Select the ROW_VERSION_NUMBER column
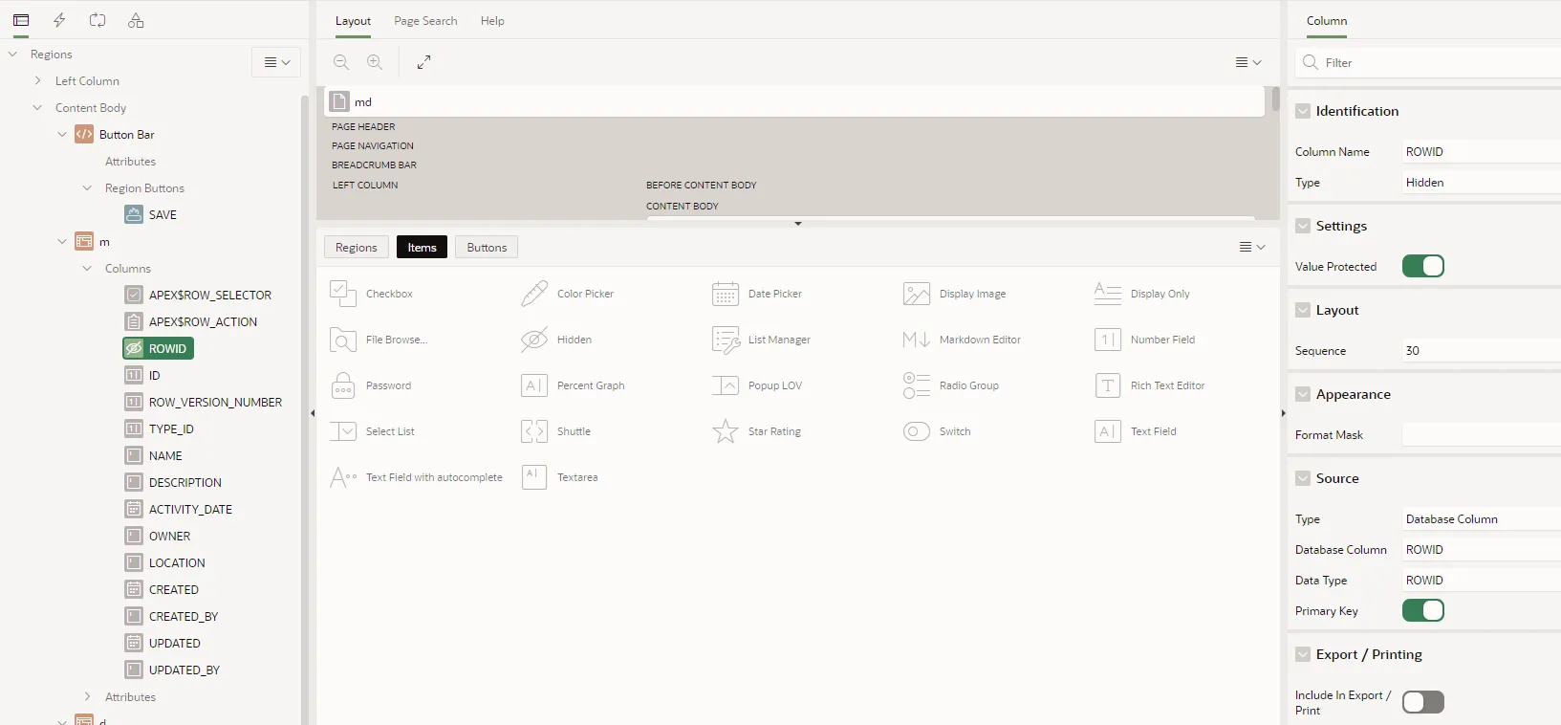The width and height of the screenshot is (1561, 725). pos(204,403)
